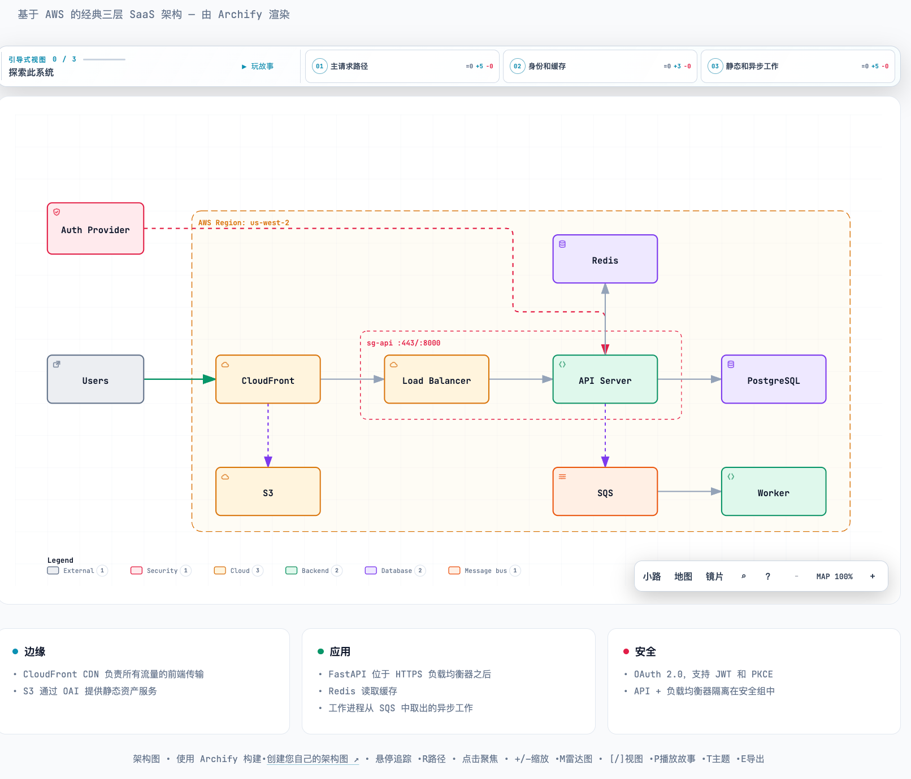The image size is (911, 779).
Task: Click the 安全 card heading
Action: tap(645, 651)
